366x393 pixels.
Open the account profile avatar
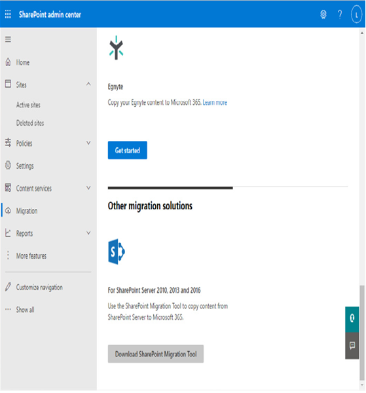[x=356, y=14]
